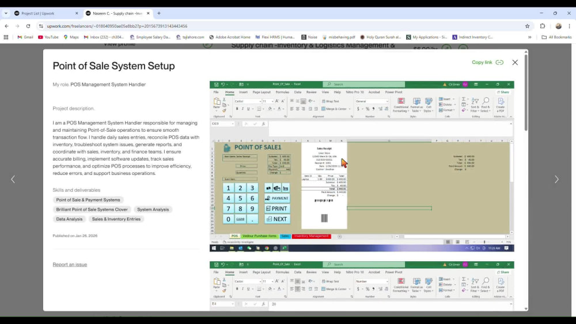This screenshot has width=576, height=324.
Task: Open the Employee Salary bookmark
Action: click(x=150, y=37)
